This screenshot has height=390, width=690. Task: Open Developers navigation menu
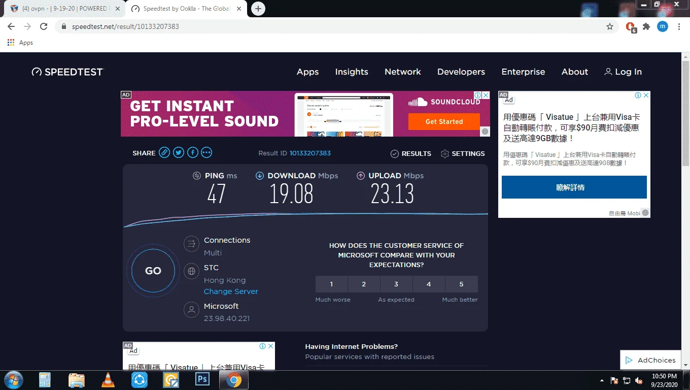pyautogui.click(x=461, y=72)
